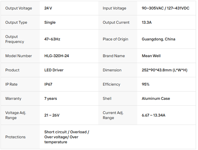Click the 47~63Hz frequency value
Viewport: 198px width, 150px height.
(x=52, y=39)
